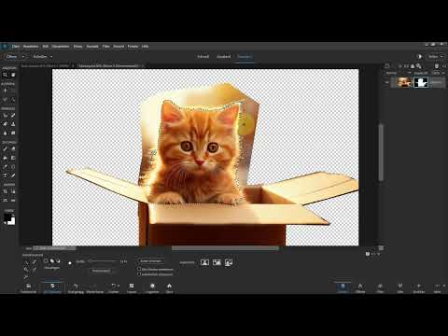Enable 'Automatisch verbessern' checkbox
The width and height of the screenshot is (448, 336).
click(x=139, y=274)
